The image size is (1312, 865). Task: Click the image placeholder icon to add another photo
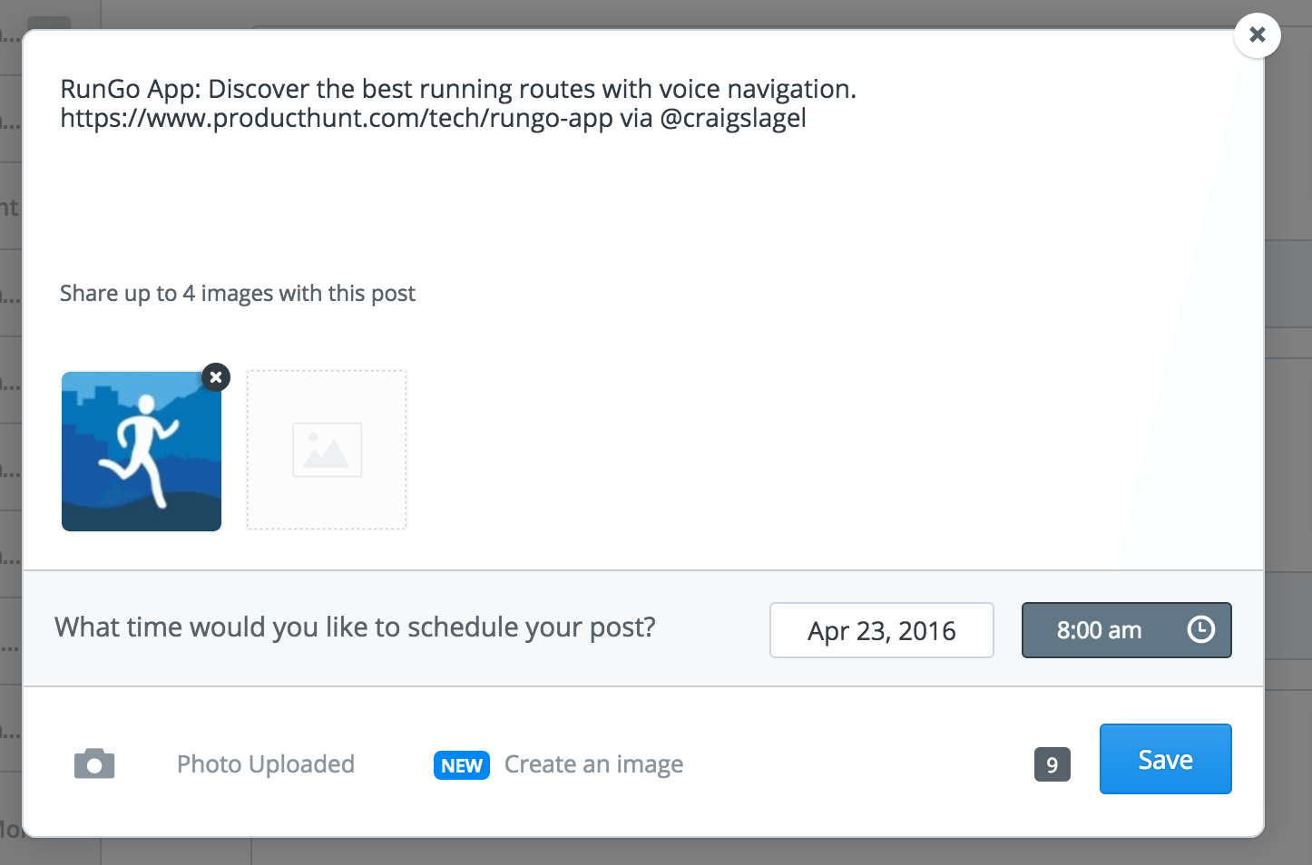coord(326,449)
